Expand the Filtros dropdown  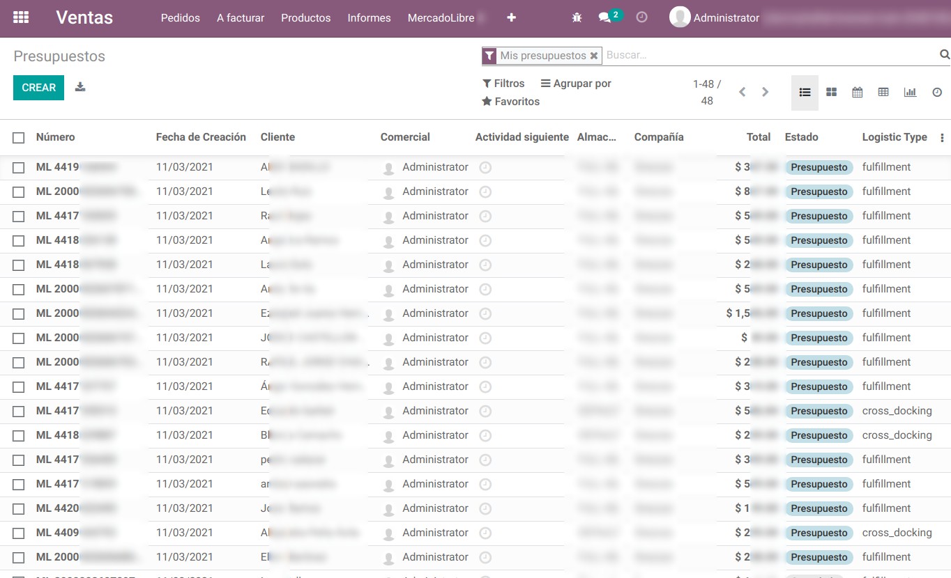503,84
